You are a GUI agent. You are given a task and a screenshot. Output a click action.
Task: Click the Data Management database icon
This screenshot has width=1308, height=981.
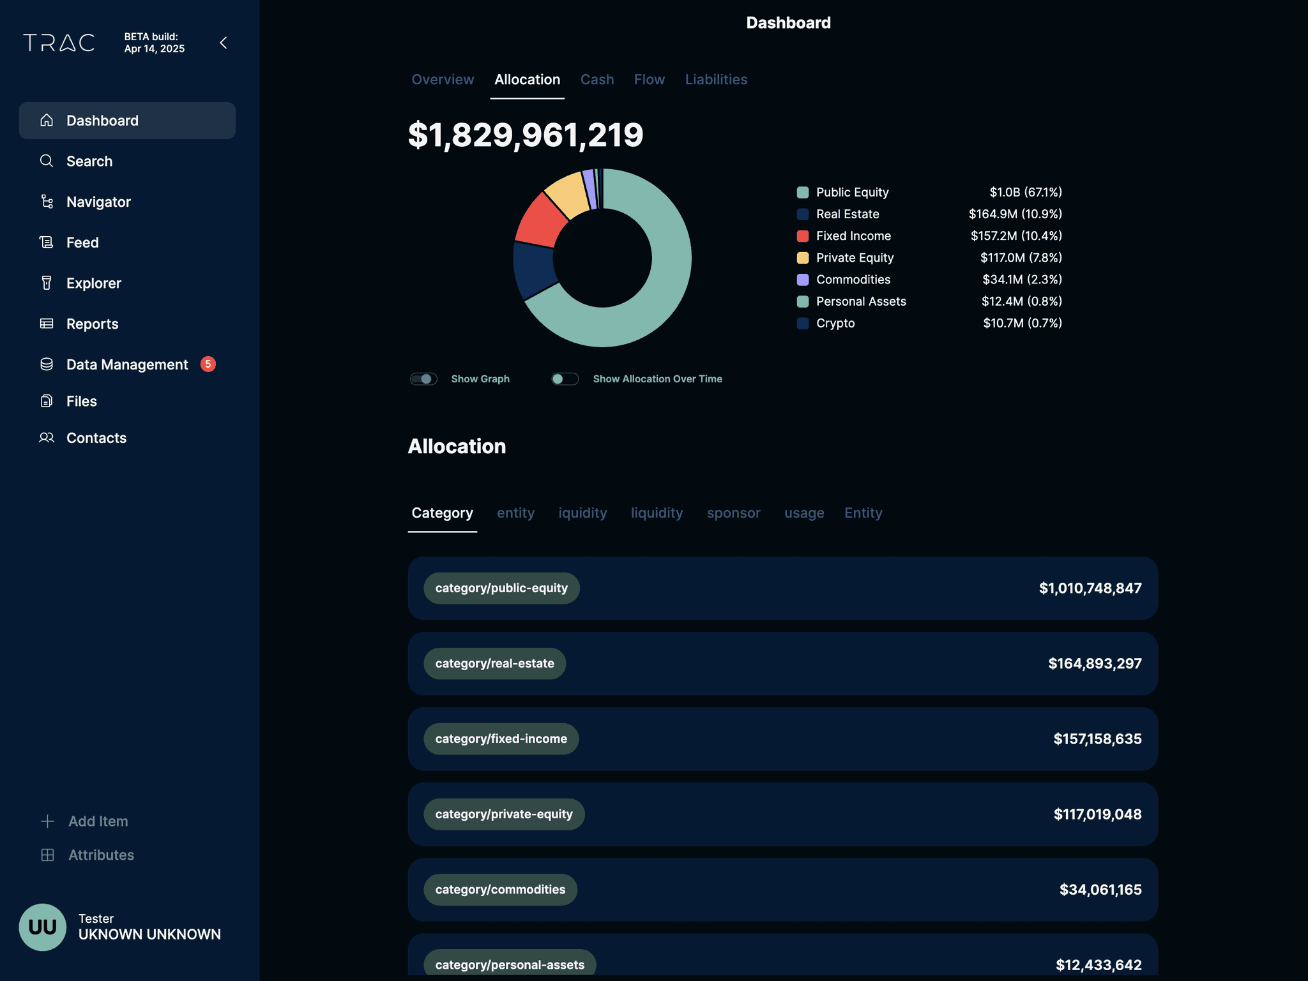[47, 364]
